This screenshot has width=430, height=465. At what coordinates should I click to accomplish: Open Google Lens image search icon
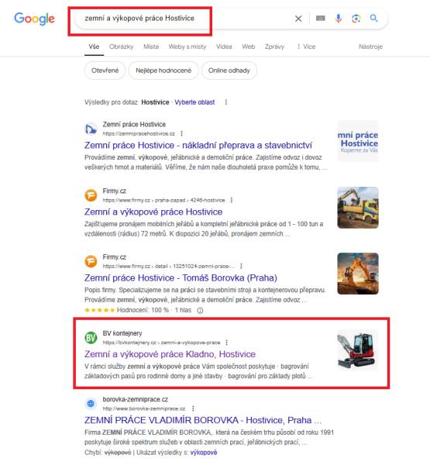[x=356, y=19]
